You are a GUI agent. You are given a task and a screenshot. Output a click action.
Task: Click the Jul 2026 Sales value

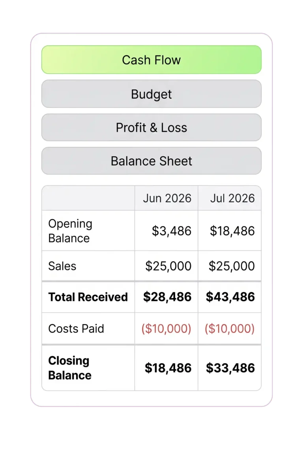[232, 266]
